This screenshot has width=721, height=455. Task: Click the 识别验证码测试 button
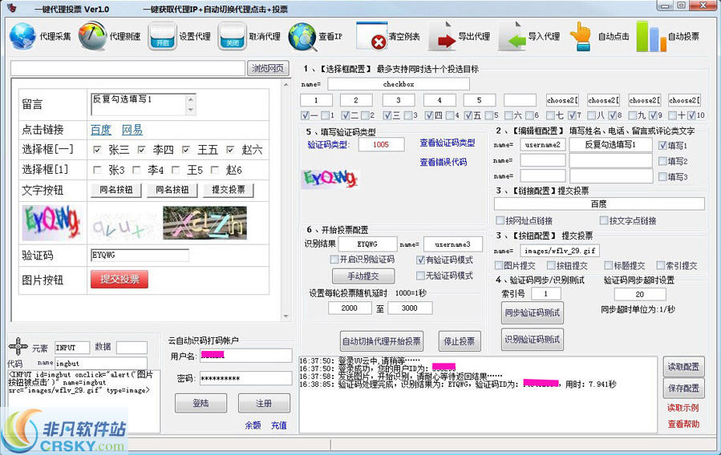[533, 340]
